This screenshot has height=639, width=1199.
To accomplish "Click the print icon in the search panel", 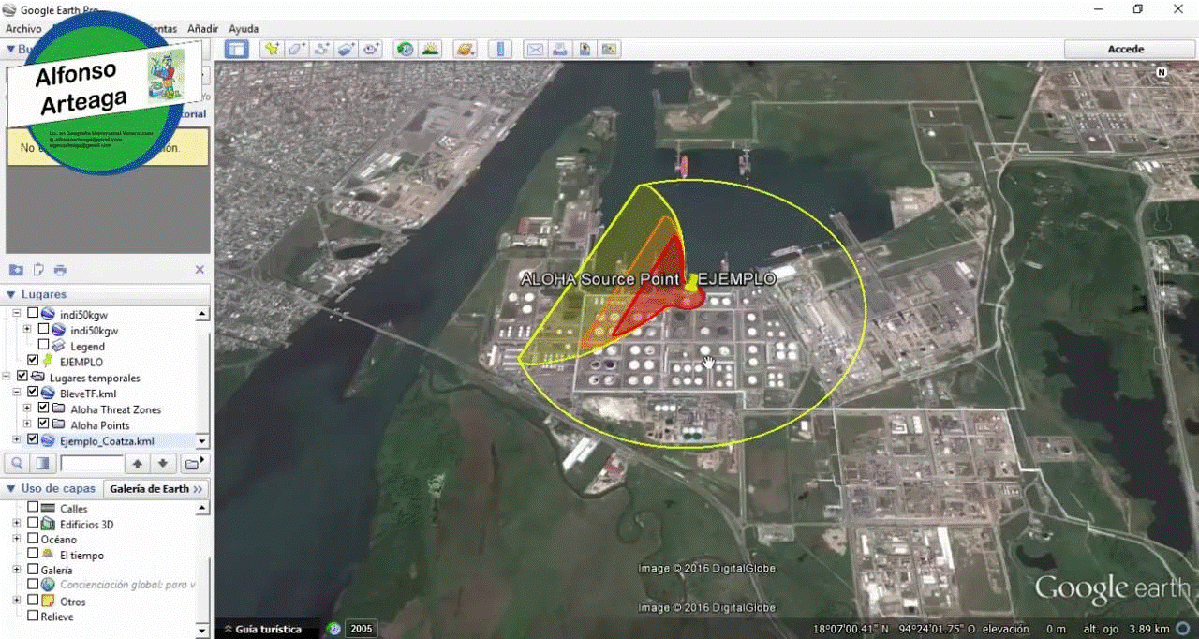I will coord(60,270).
